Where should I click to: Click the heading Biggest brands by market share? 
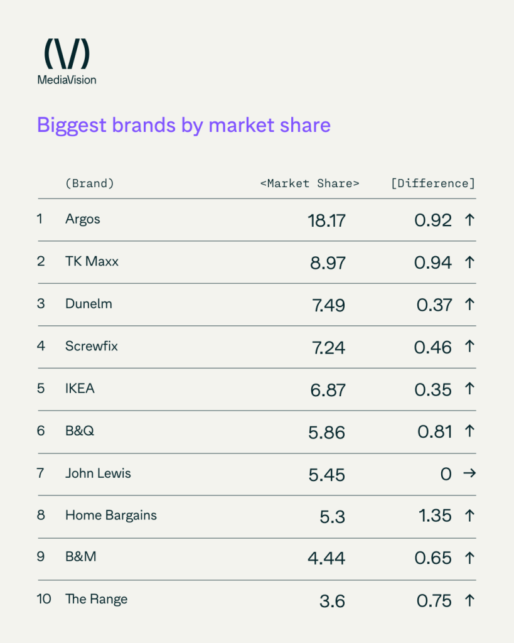(184, 125)
